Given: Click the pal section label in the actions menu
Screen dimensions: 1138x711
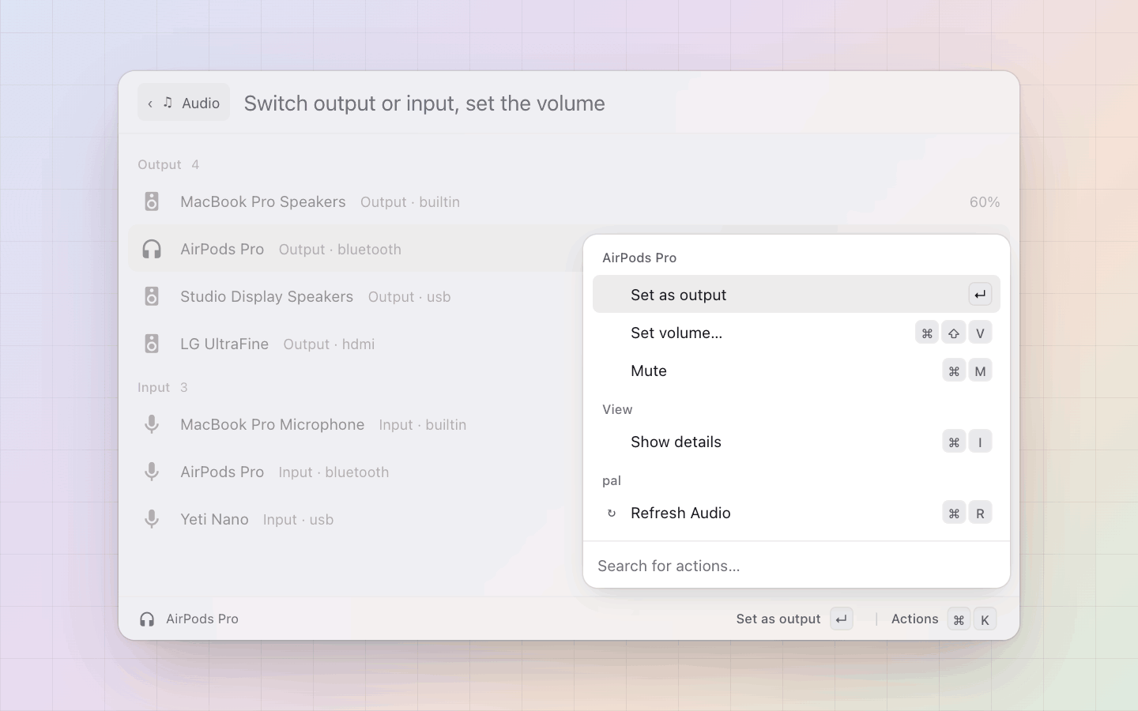Looking at the screenshot, I should pyautogui.click(x=612, y=480).
